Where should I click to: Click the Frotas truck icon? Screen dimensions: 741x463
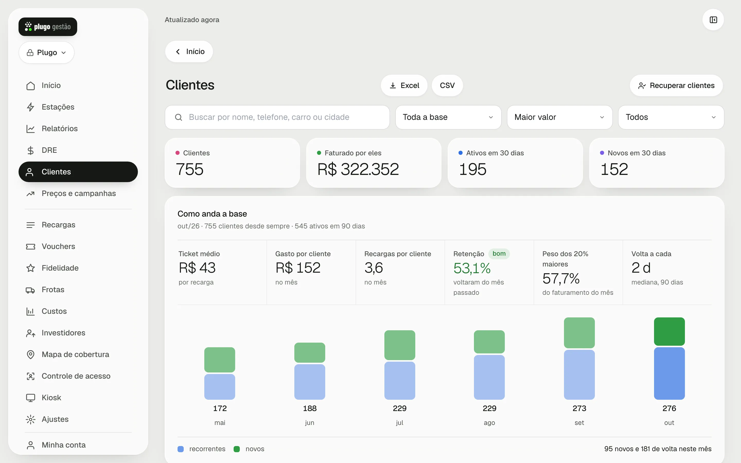click(x=30, y=290)
